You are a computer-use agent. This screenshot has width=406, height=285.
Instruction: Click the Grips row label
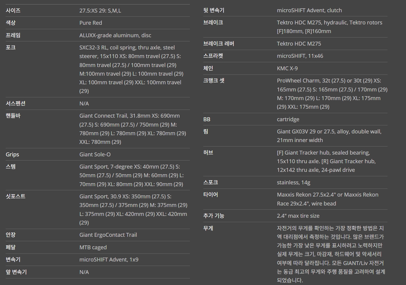[x=12, y=154]
